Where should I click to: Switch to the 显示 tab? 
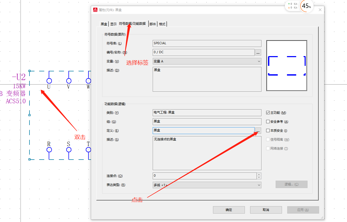point(113,24)
